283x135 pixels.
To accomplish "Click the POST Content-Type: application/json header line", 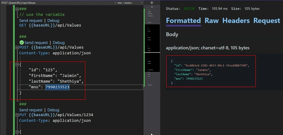I will coord(55,53).
